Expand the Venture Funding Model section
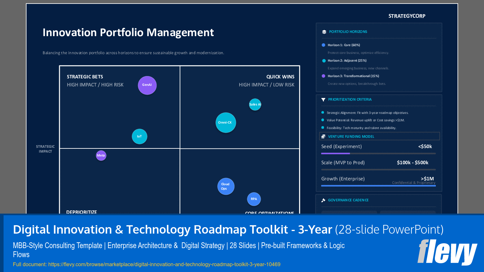 pyautogui.click(x=351, y=136)
